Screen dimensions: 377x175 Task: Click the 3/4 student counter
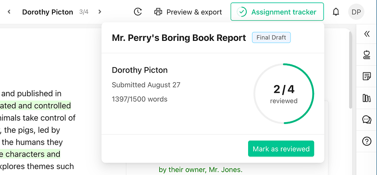84,12
